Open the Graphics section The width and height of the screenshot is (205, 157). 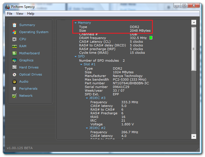pyautogui.click(x=26, y=60)
